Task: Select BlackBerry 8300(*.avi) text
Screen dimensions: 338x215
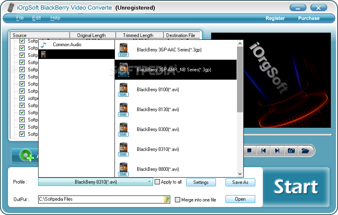Action: click(x=158, y=129)
